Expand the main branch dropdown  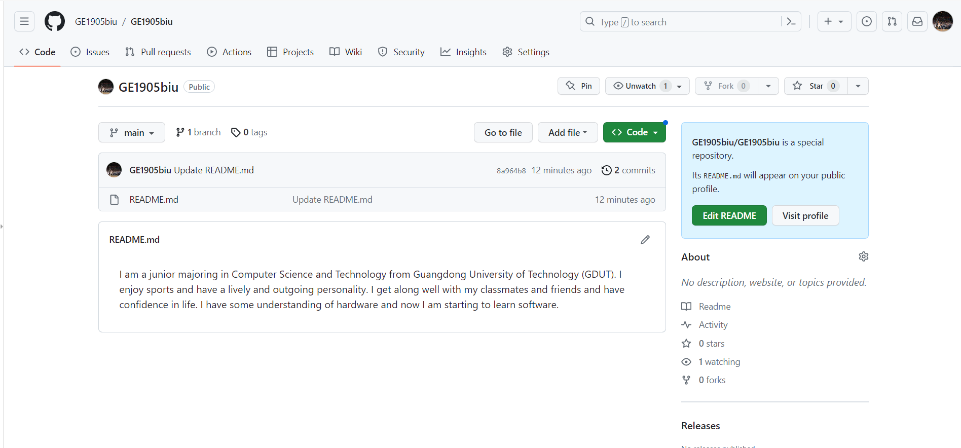132,133
